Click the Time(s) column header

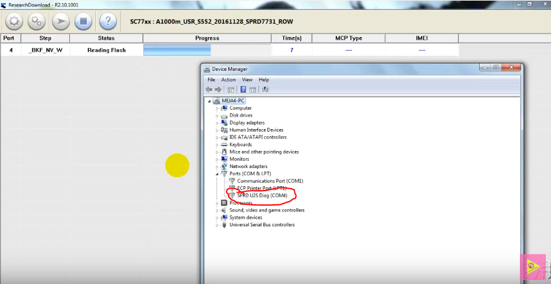coord(292,38)
